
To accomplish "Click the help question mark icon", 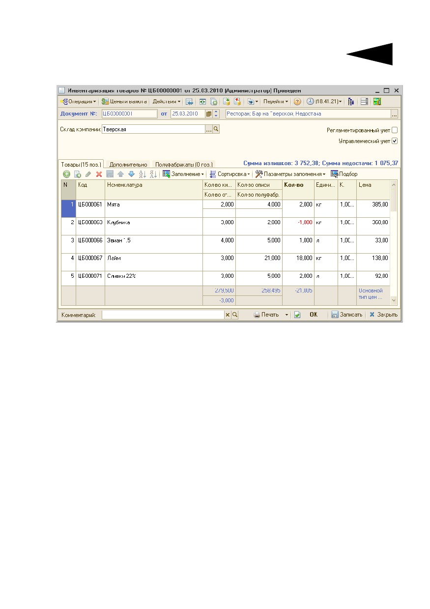I will coord(297,102).
